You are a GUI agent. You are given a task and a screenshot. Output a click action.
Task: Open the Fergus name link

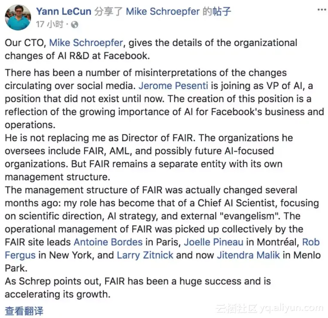tap(20, 255)
